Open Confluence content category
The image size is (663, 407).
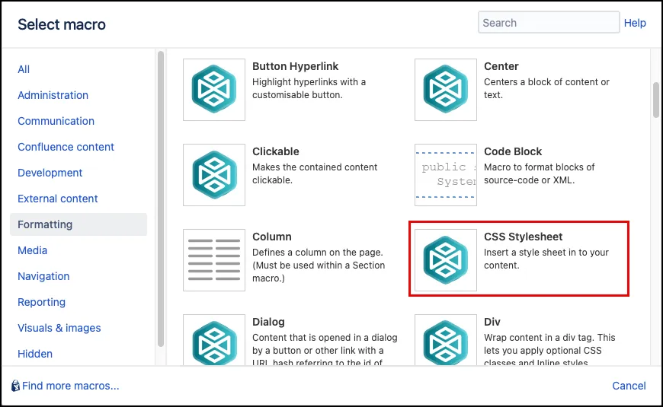pos(66,147)
